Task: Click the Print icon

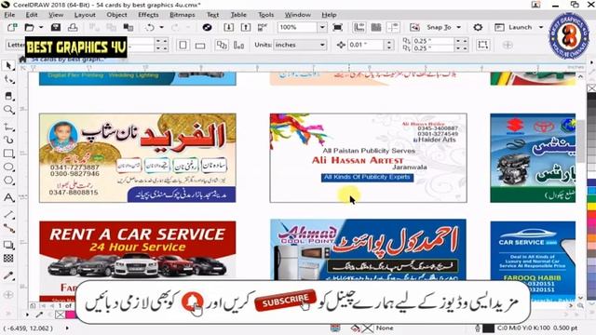Action: (73, 27)
